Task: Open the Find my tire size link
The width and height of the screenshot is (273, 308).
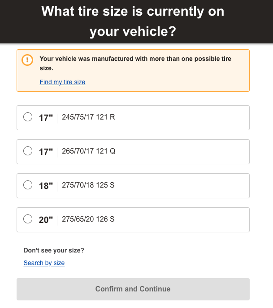Action: [x=62, y=82]
